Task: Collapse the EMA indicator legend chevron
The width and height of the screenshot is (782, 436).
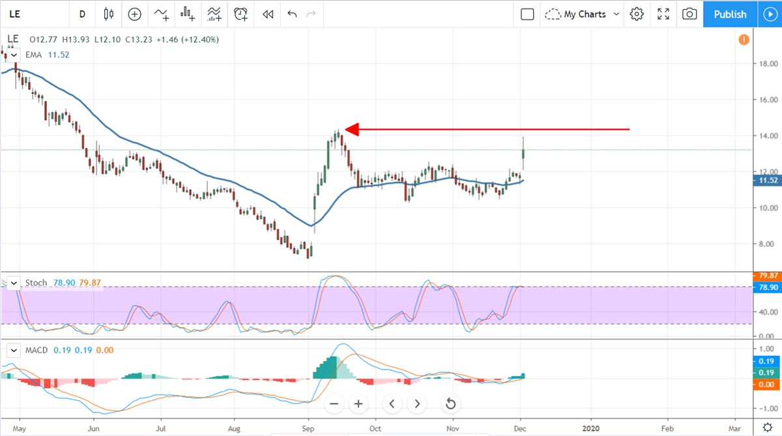Action: 14,55
